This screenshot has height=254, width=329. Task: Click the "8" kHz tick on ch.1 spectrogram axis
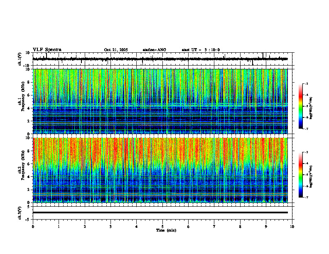tap(29, 82)
